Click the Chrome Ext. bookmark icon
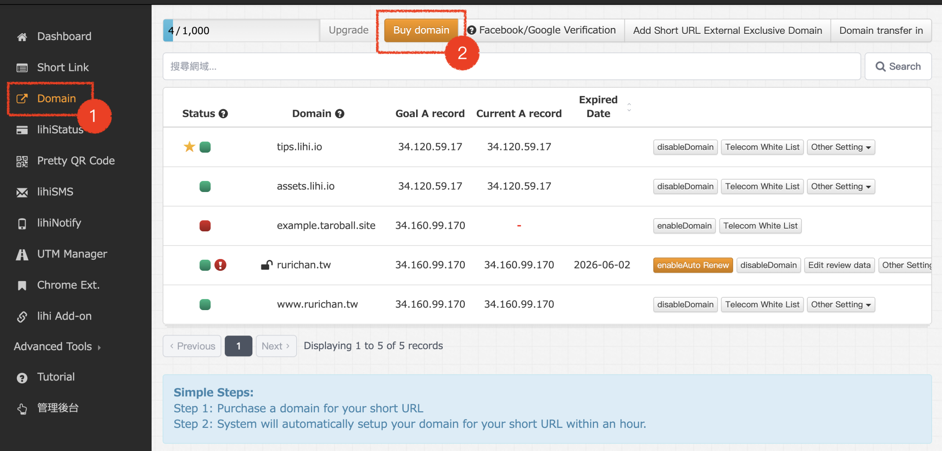The width and height of the screenshot is (942, 451). click(x=22, y=285)
